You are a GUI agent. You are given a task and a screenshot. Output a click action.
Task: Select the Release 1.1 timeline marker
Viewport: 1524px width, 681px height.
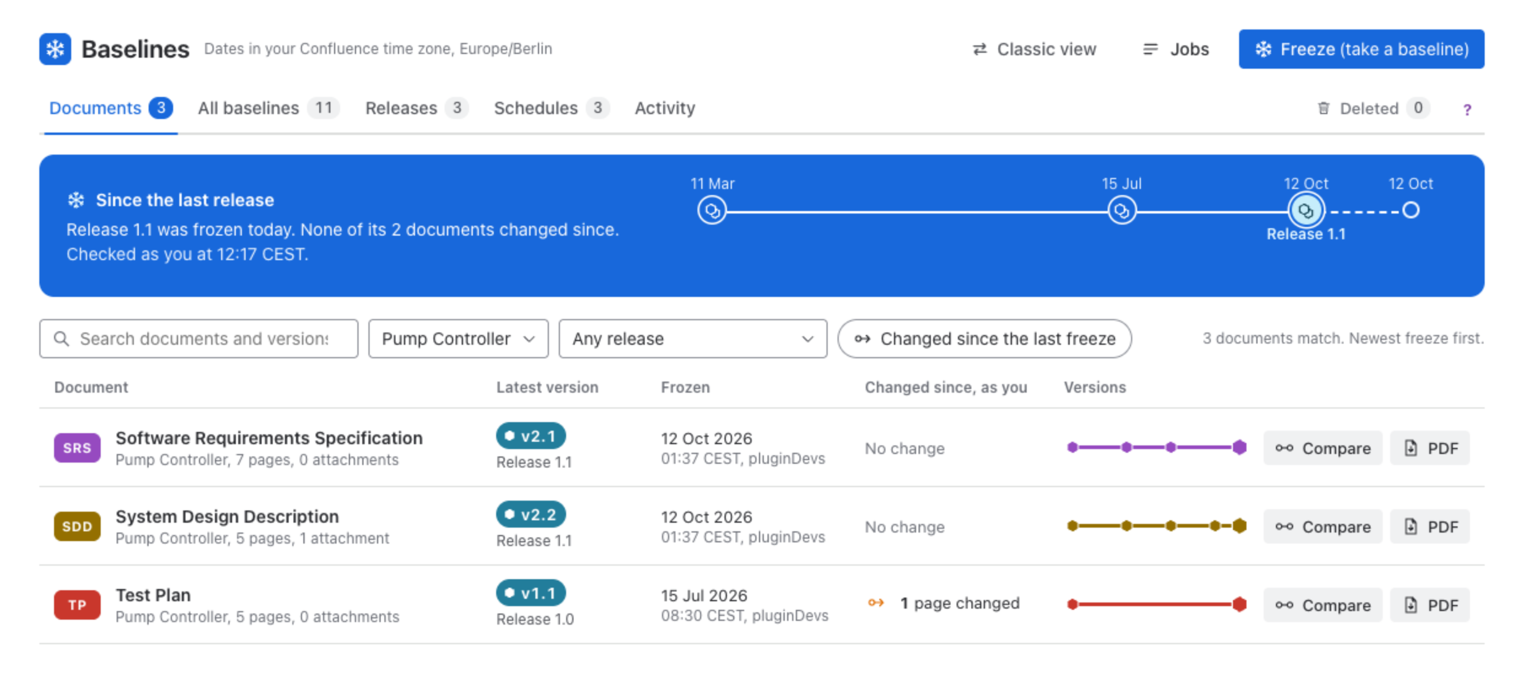tap(1306, 210)
